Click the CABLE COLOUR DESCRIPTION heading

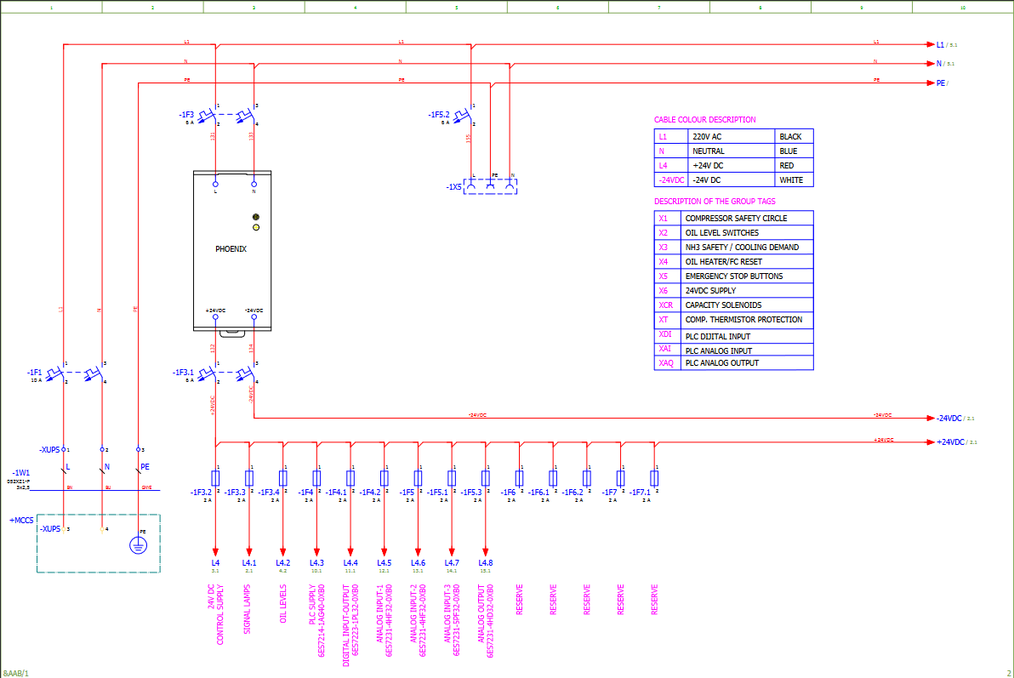705,120
